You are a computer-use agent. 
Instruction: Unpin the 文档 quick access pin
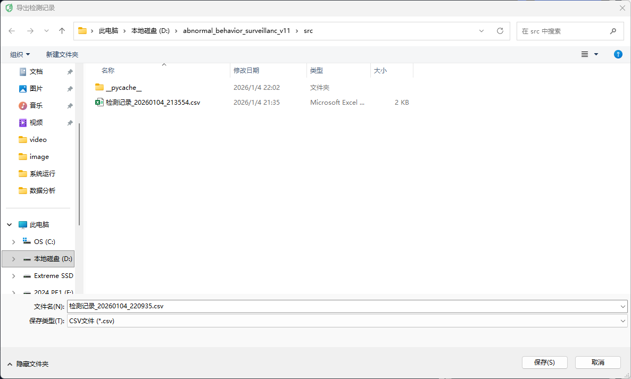[x=70, y=72]
